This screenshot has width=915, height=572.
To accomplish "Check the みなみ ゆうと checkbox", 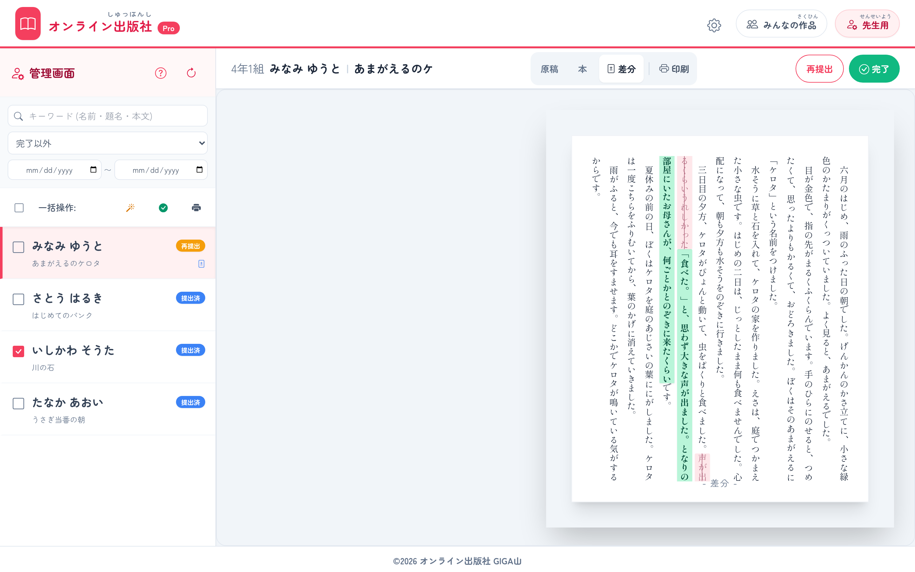I will (18, 247).
